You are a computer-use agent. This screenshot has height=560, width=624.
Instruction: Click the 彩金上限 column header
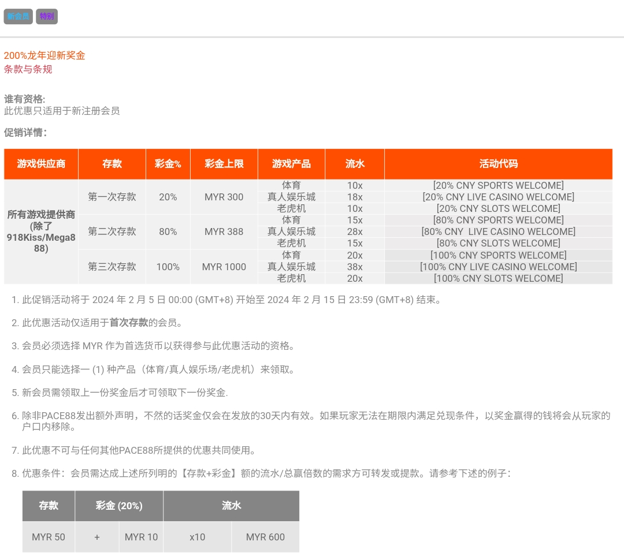[224, 164]
